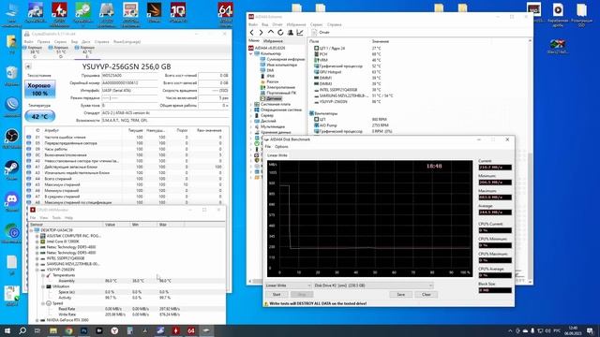Collapse the Temperatures node in HWMonitor
Screen dimensions: 600x337
pyautogui.click(x=43, y=275)
